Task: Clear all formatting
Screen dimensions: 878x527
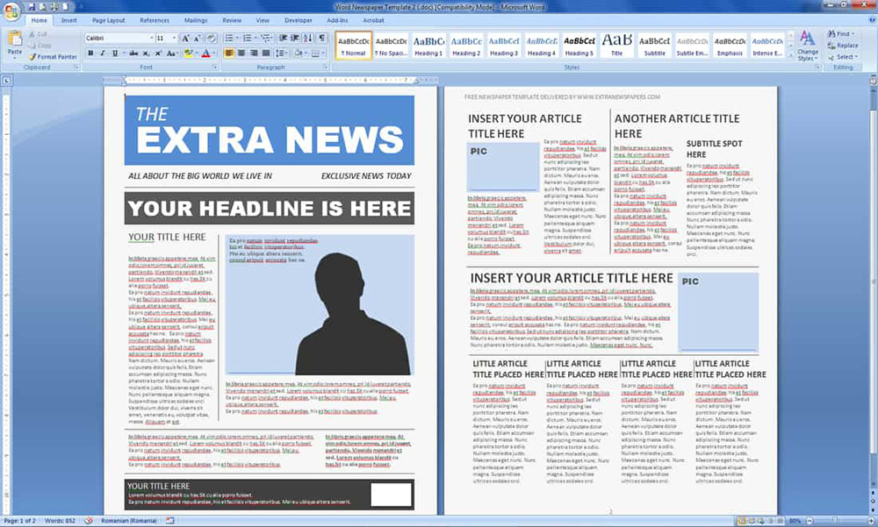Action: (211, 38)
